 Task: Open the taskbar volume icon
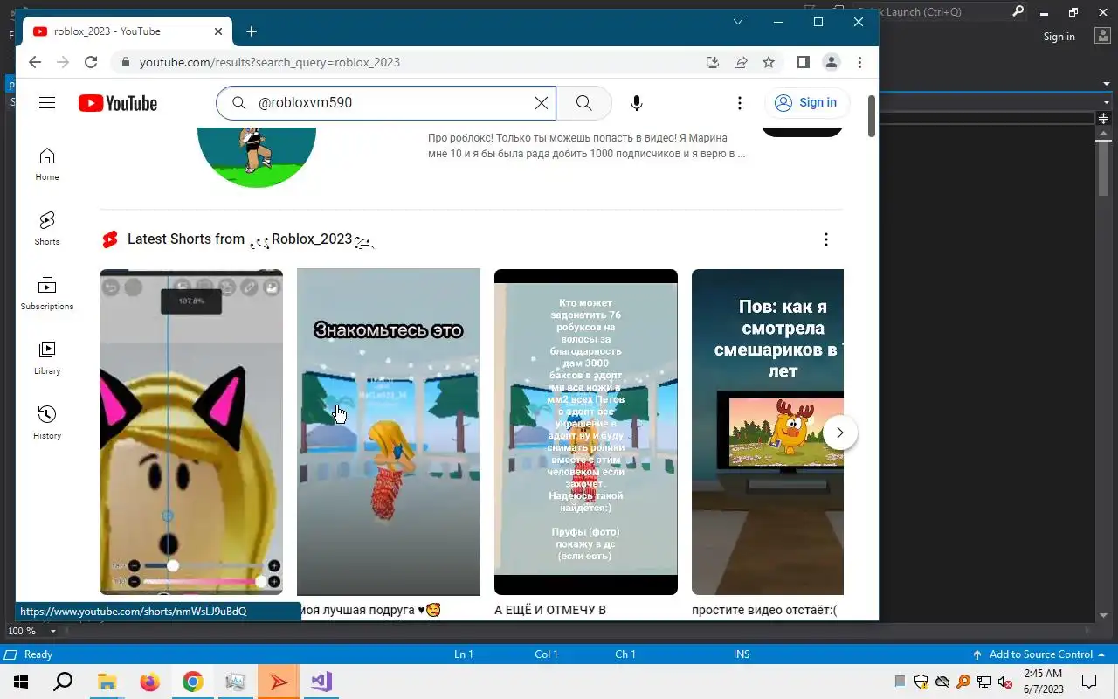[x=1004, y=682]
